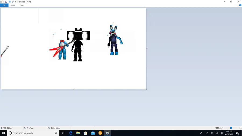Viewport: 242px width, 136px height.
Task: Click the volume speaker icon
Action: coord(222,133)
